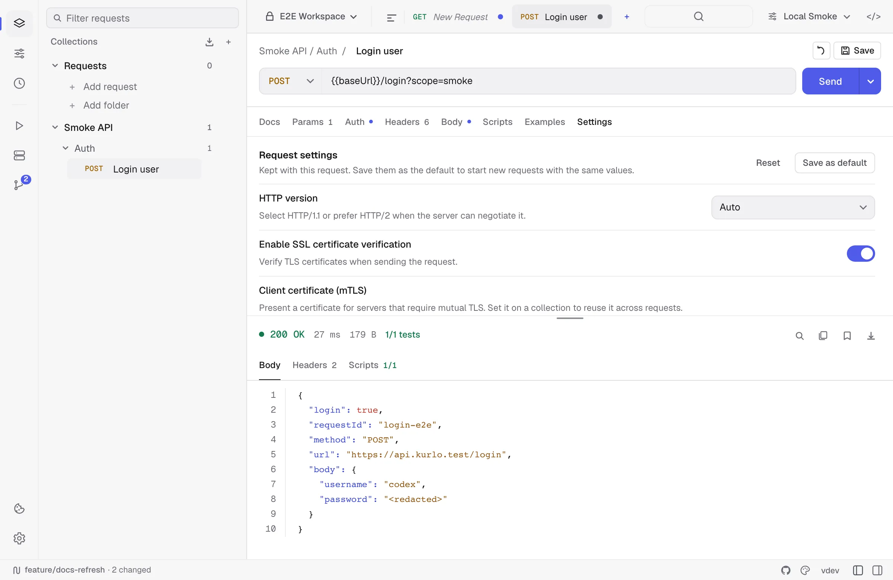Open response Headers 2 tab
Screen dimensions: 893x580
click(314, 365)
